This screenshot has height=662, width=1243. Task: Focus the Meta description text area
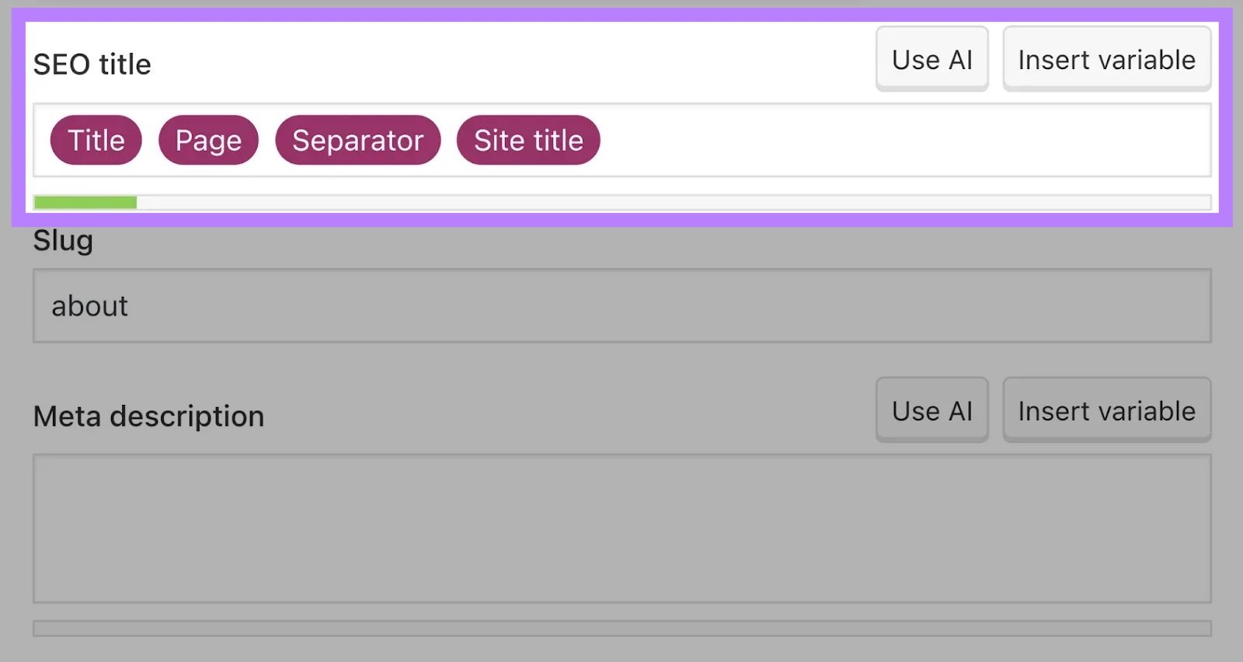tap(621, 528)
